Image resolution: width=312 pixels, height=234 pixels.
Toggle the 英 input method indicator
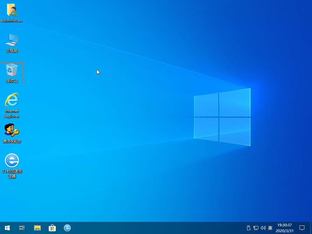pyautogui.click(x=270, y=228)
